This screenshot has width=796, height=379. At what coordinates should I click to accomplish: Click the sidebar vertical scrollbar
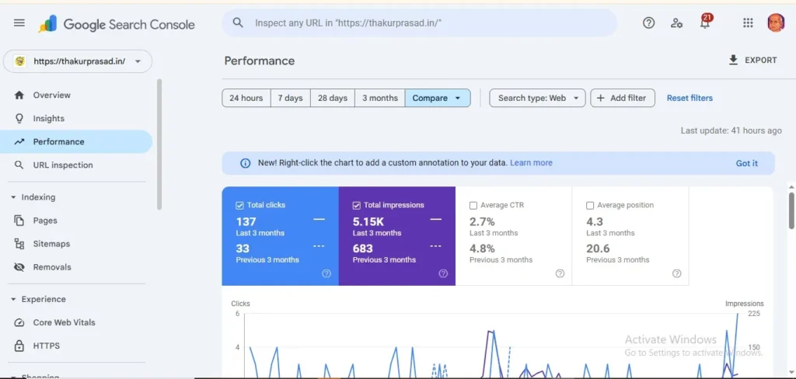159,144
